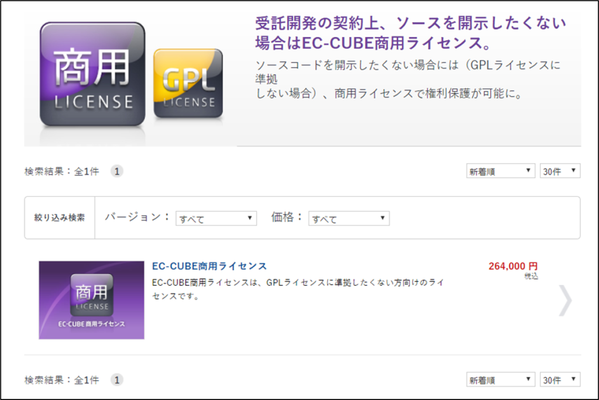Viewport: 599px width, 400px height.
Task: Click the yellow GPL LICENSE icon
Action: pos(188,84)
